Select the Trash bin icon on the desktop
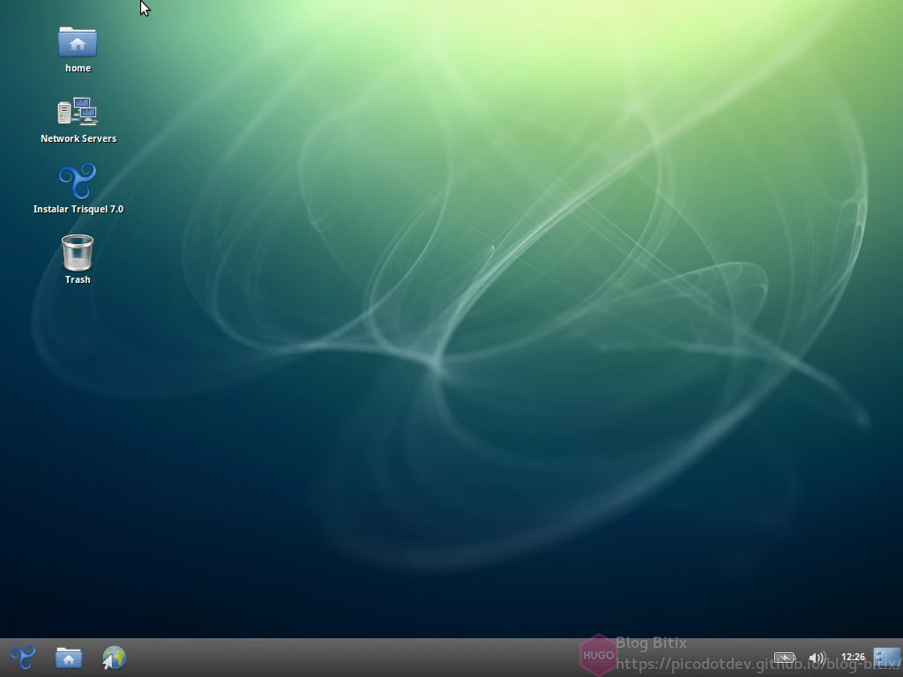903x677 pixels. pos(78,253)
